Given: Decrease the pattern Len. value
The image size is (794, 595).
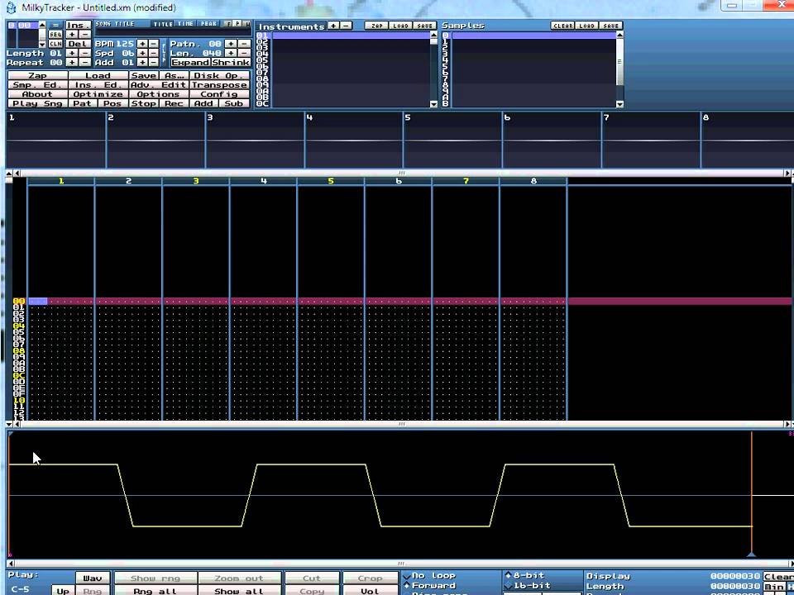Looking at the screenshot, I should click(243, 53).
